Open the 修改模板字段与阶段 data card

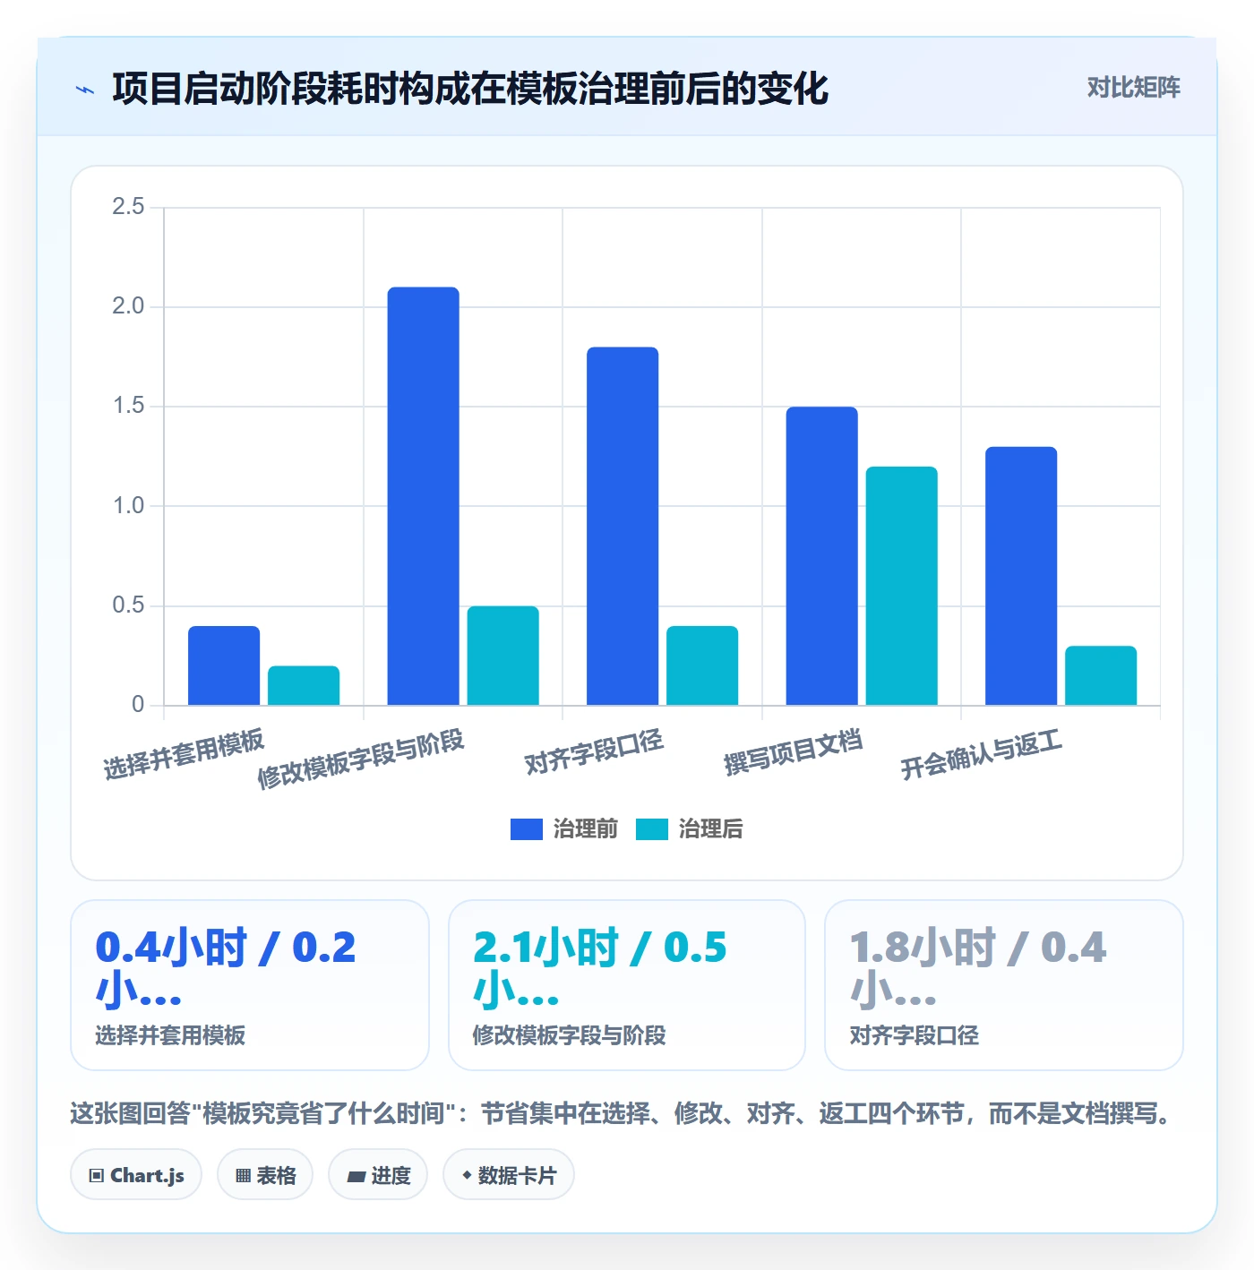click(627, 985)
